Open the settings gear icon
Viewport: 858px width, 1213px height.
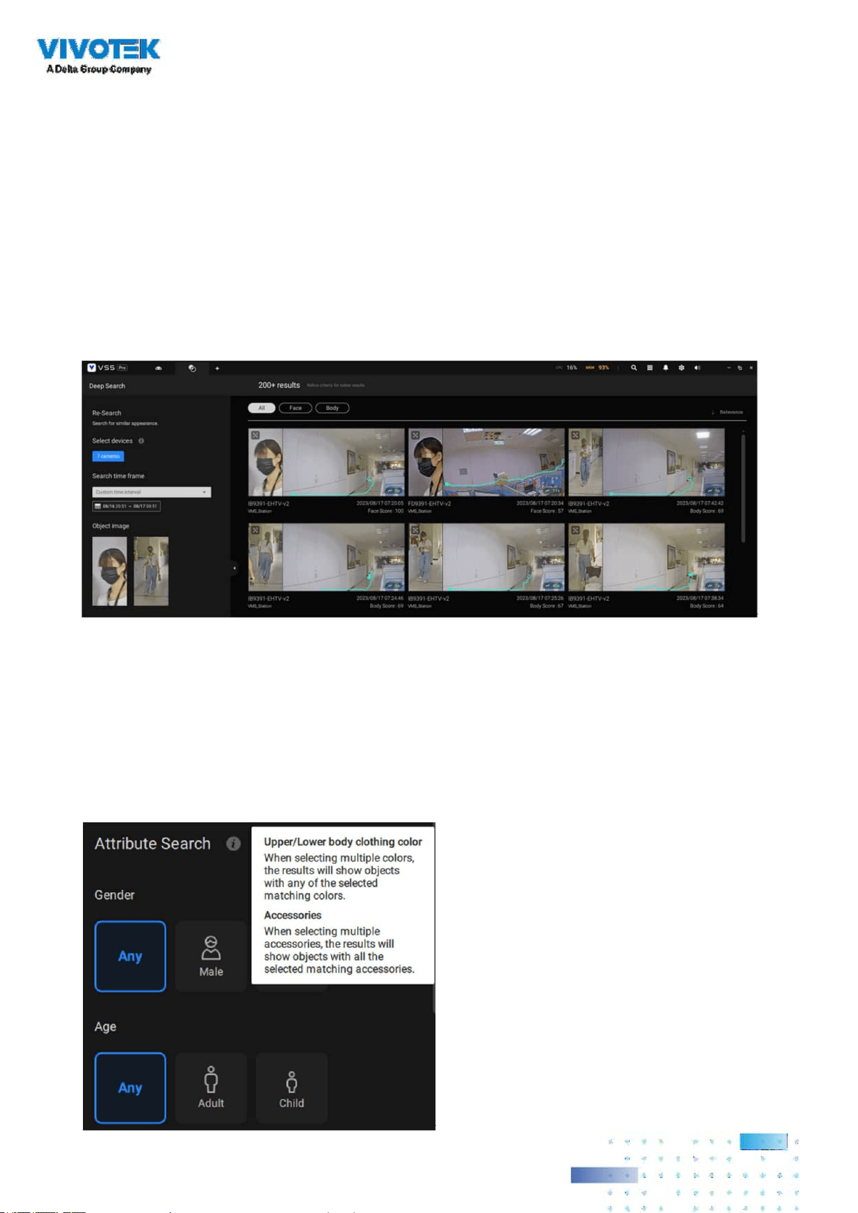coord(681,367)
